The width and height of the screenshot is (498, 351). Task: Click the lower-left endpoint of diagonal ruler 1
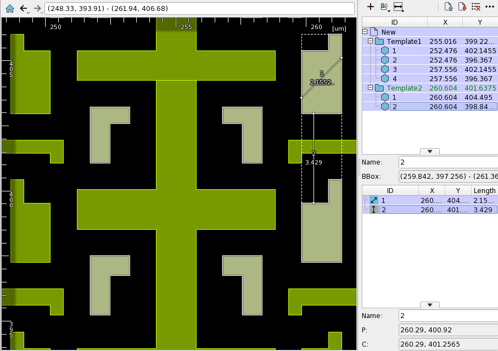click(301, 98)
